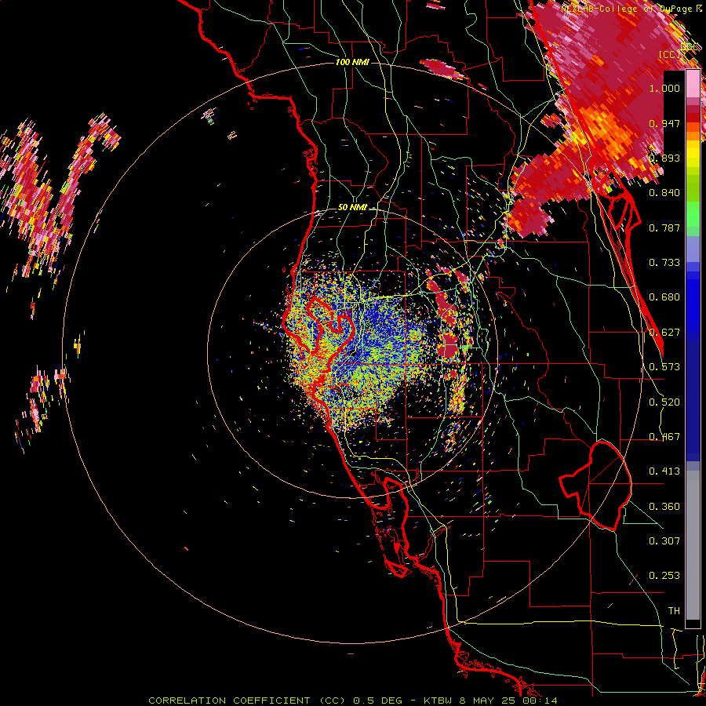Pick the bright green segment of the color bar

pyautogui.click(x=693, y=213)
